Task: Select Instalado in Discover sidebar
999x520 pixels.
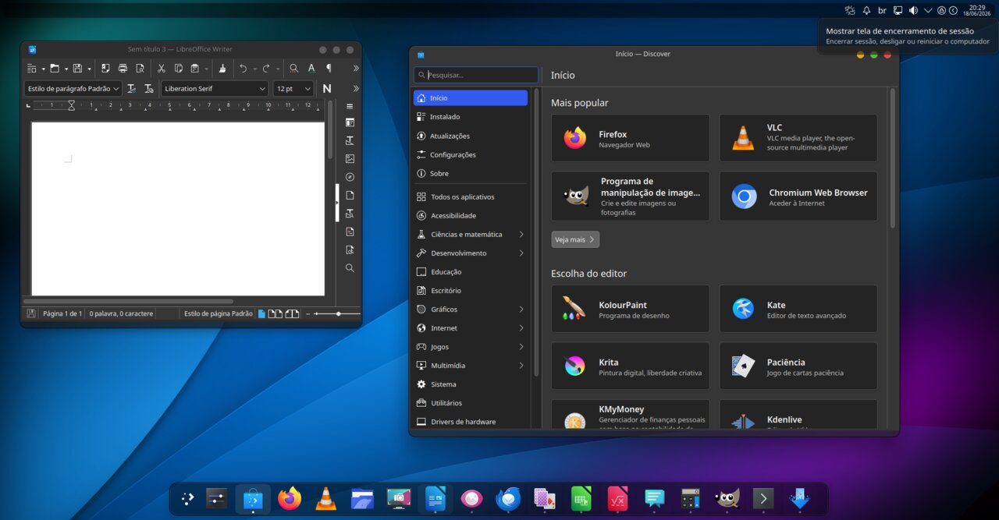Action: [471, 117]
